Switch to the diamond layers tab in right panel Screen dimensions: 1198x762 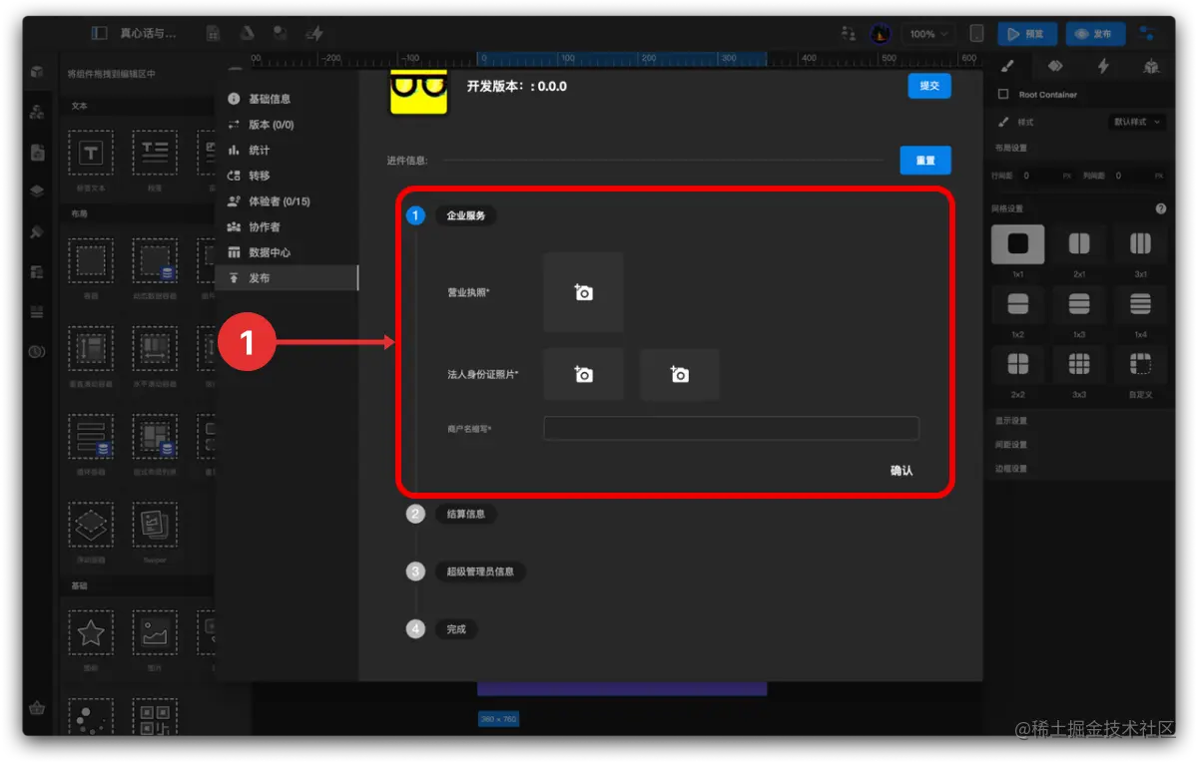[x=1055, y=67]
